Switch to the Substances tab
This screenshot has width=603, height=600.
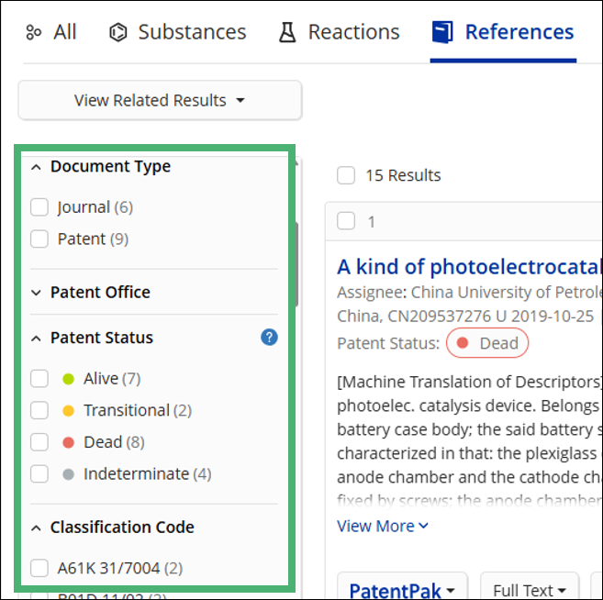point(178,32)
